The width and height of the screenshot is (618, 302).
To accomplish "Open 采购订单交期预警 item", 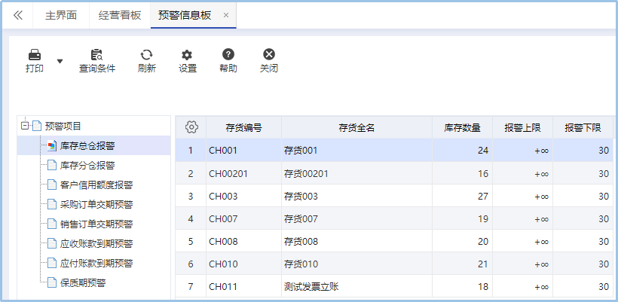I will [96, 204].
